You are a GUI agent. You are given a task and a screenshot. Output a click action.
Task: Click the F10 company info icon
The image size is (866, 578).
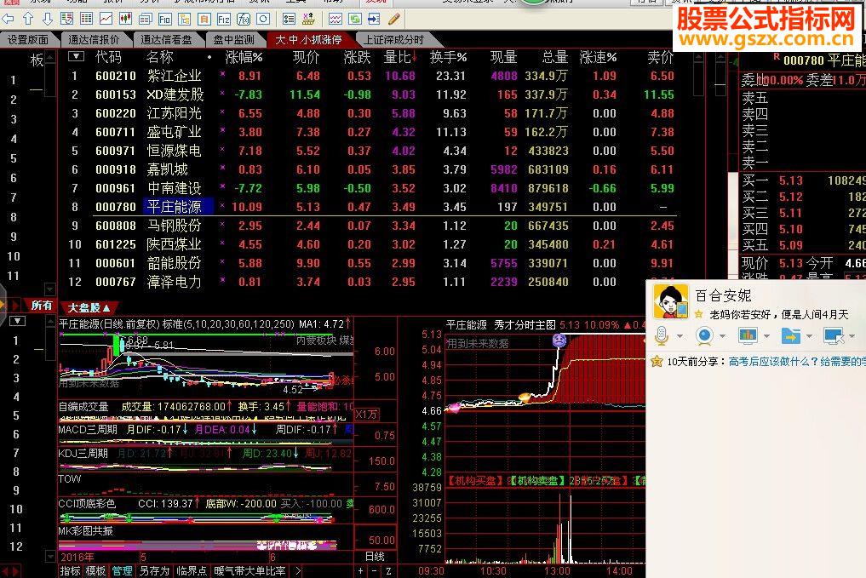tap(164, 20)
